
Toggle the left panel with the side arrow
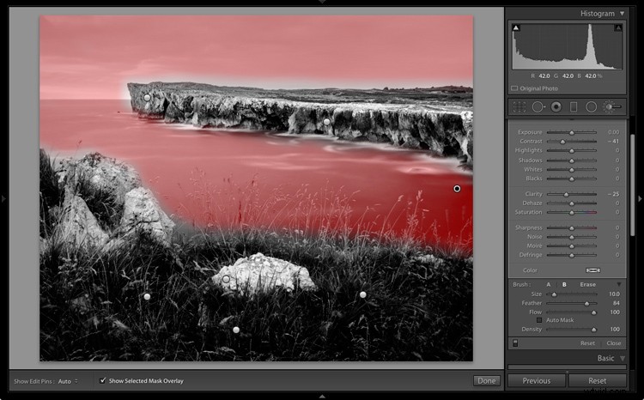coord(3,199)
